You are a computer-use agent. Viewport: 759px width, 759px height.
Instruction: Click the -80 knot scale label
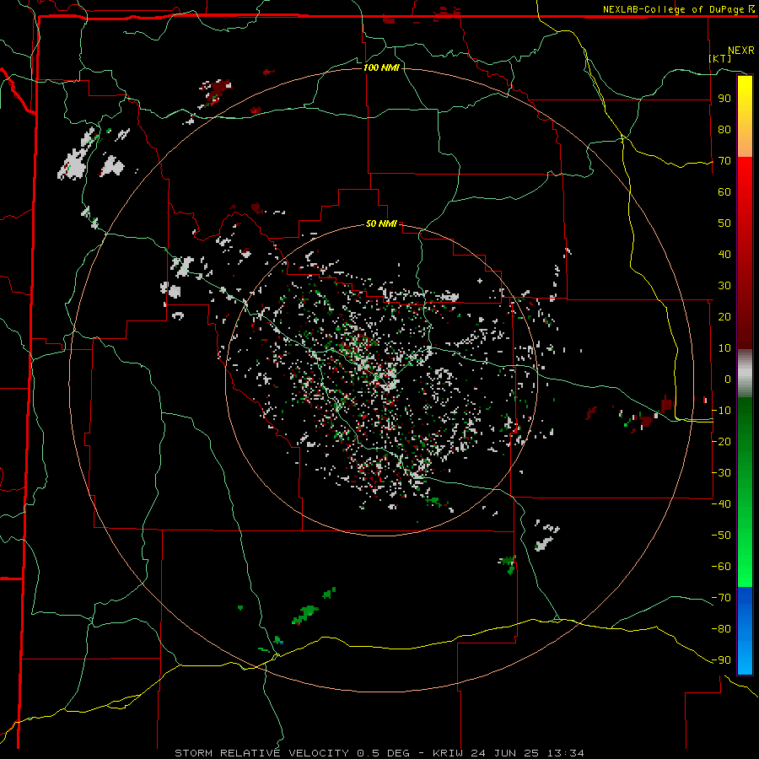click(x=721, y=629)
